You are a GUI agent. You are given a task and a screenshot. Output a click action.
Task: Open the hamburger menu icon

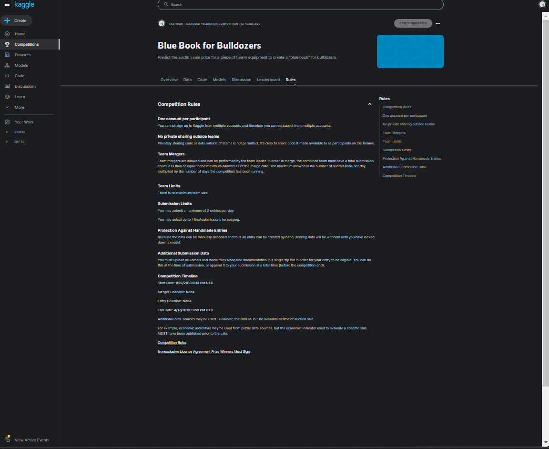(7, 4)
